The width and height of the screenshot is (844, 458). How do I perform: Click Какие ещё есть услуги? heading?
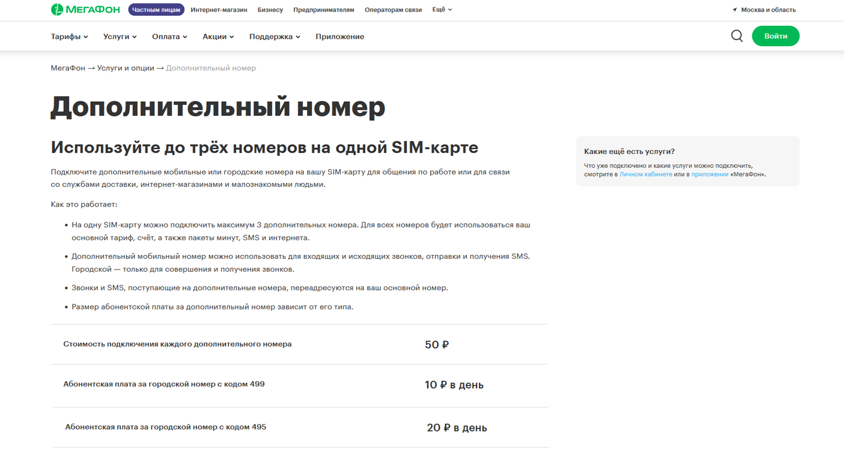[x=629, y=151]
